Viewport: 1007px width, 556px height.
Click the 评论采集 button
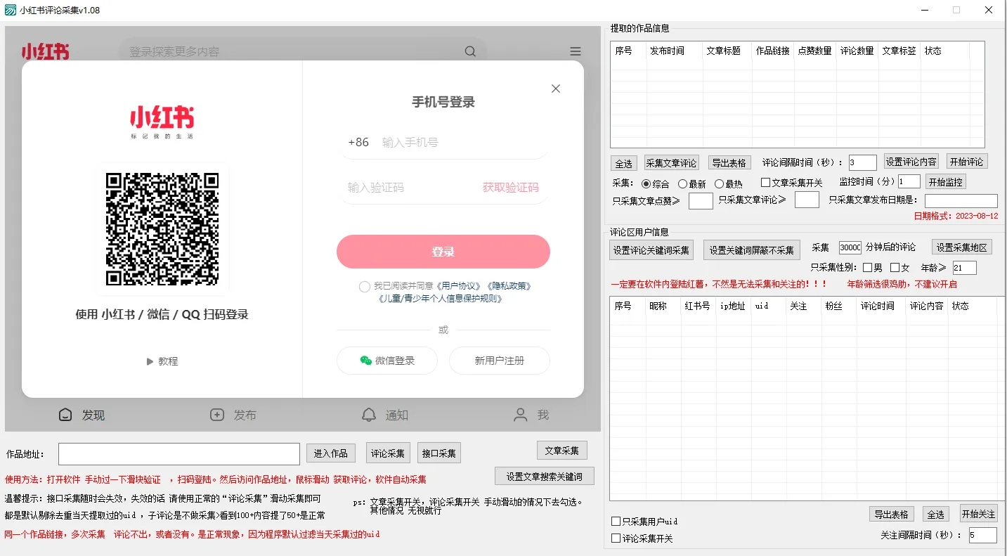point(389,453)
